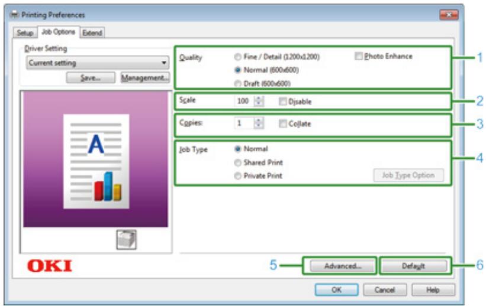The image size is (486, 306).
Task: Decrease the Scale value with down arrow
Action: pos(259,104)
